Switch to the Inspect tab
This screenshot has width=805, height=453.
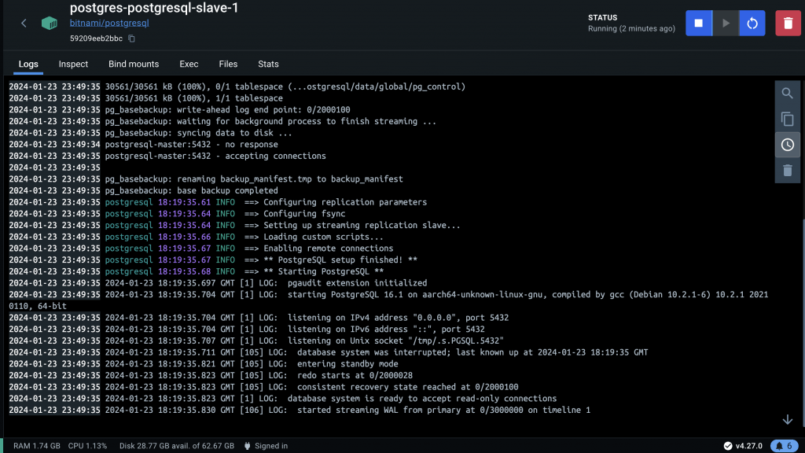[x=73, y=64]
